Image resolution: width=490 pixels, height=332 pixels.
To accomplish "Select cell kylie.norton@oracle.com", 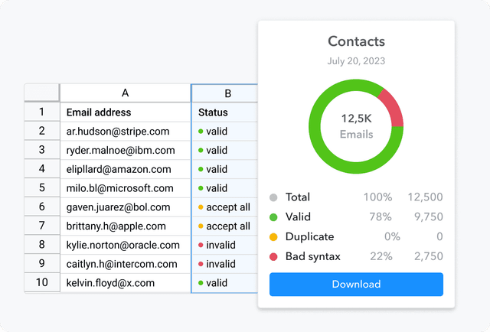I will [126, 245].
